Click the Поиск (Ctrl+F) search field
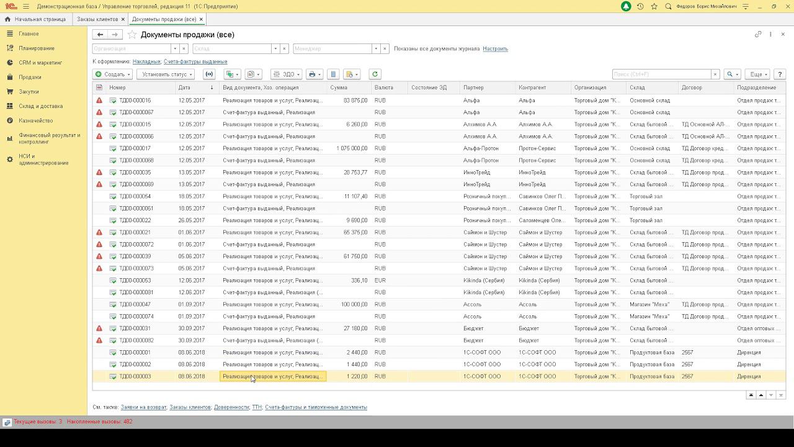This screenshot has height=447, width=794. 661,74
